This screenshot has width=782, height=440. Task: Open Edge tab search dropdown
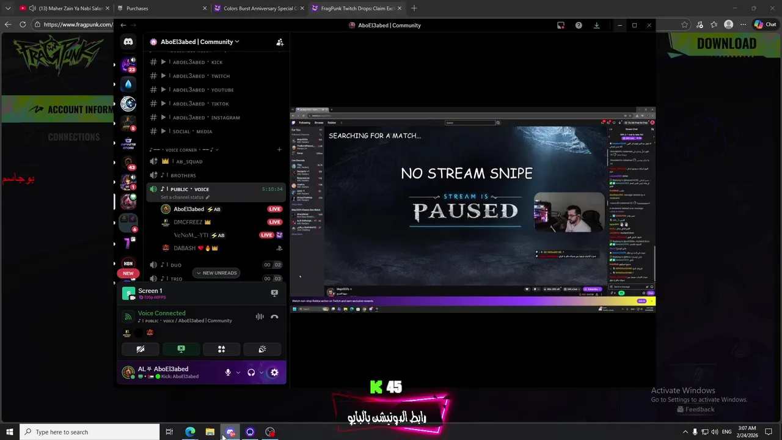coord(8,9)
